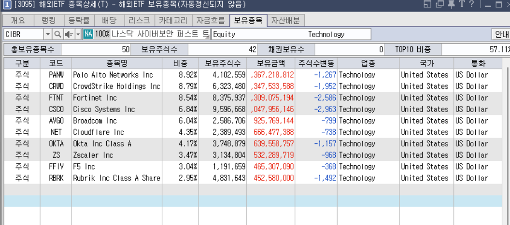This screenshot has height=225, width=510.
Task: Click the window layout icon in title bar
Action: click(x=428, y=4)
